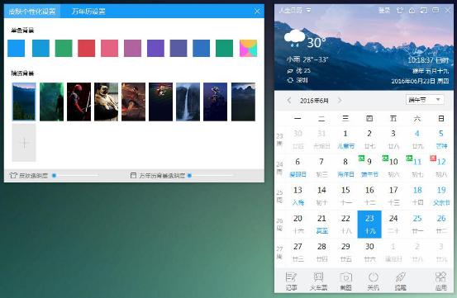
Task: Select June 1 儿童节 date
Action: [345, 140]
